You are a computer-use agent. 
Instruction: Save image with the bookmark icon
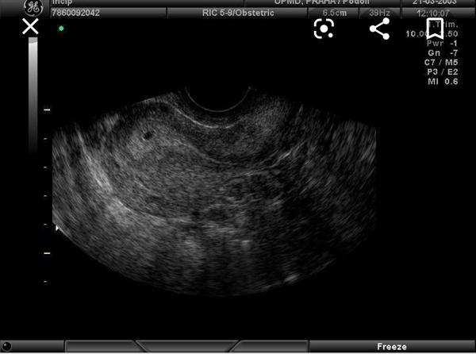435,29
